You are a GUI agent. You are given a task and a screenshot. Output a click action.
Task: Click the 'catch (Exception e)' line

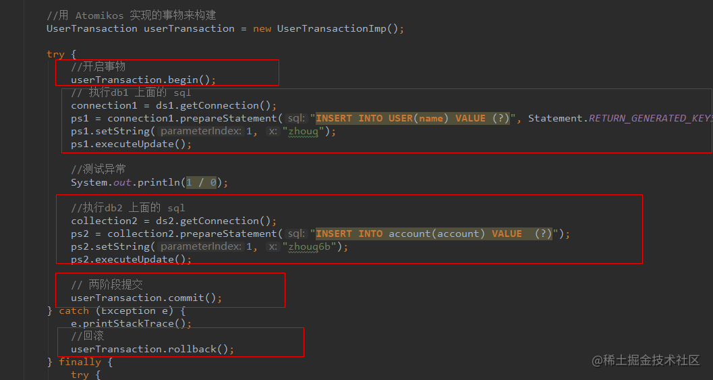pyautogui.click(x=117, y=310)
